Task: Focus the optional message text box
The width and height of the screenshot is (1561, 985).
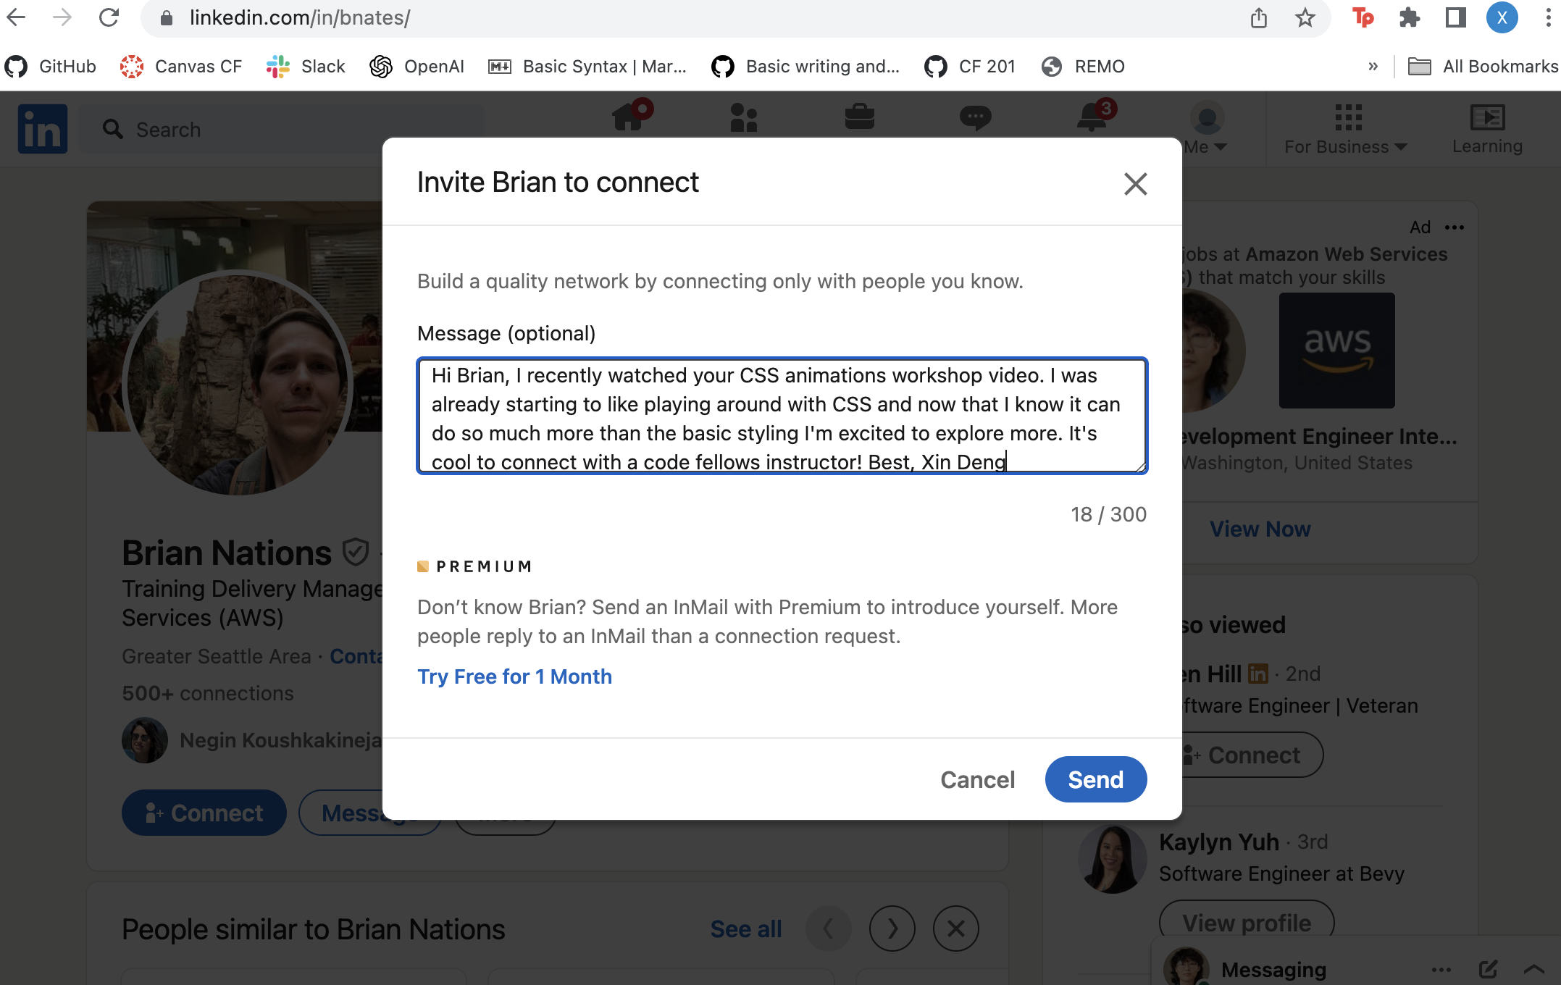Action: coord(782,416)
